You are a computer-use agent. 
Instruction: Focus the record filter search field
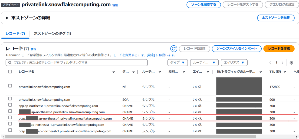tap(77, 63)
